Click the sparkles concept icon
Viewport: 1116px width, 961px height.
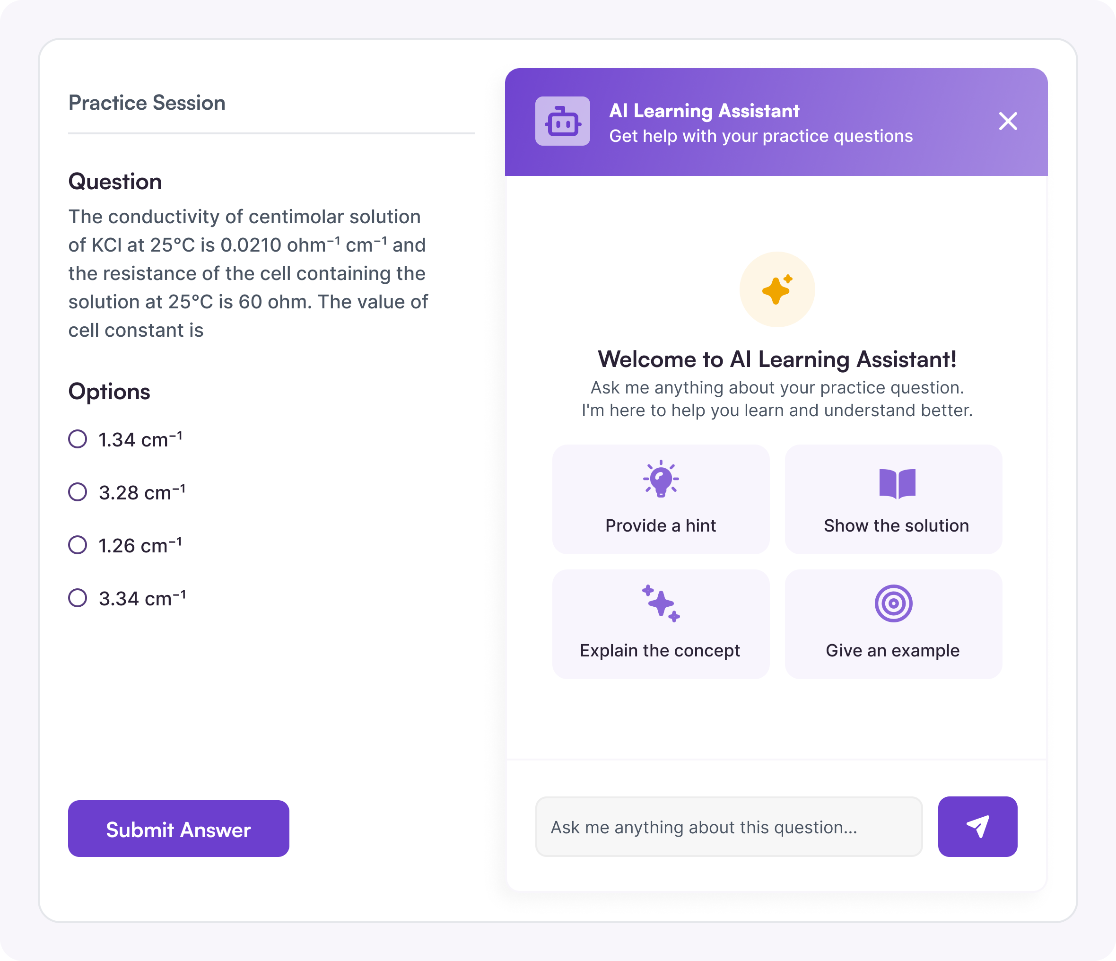[661, 603]
